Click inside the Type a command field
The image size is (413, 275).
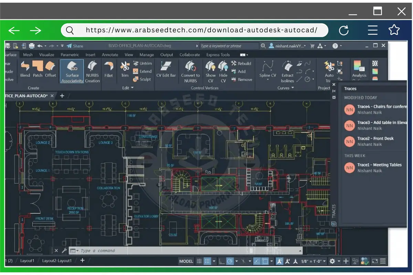click(103, 251)
